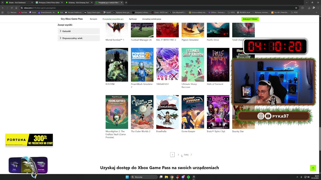Click the Gry Xbox Game Pass title
Image resolution: width=321 pixels, height=180 pixels.
pyautogui.click(x=72, y=19)
